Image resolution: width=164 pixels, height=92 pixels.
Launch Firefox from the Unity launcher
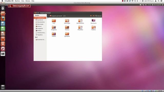[3, 19]
